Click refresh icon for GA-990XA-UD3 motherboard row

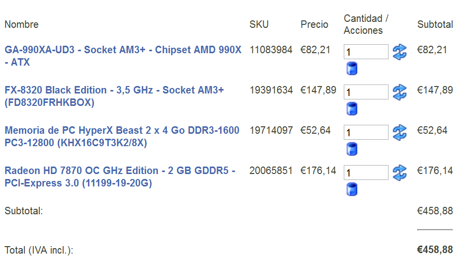(x=399, y=52)
